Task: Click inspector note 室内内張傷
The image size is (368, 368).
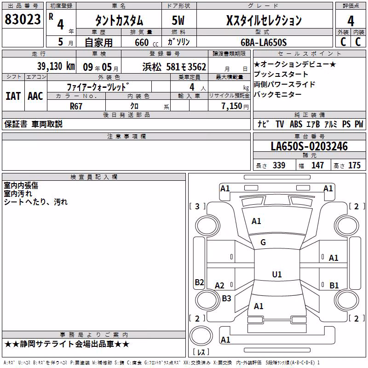Action: click(21, 185)
